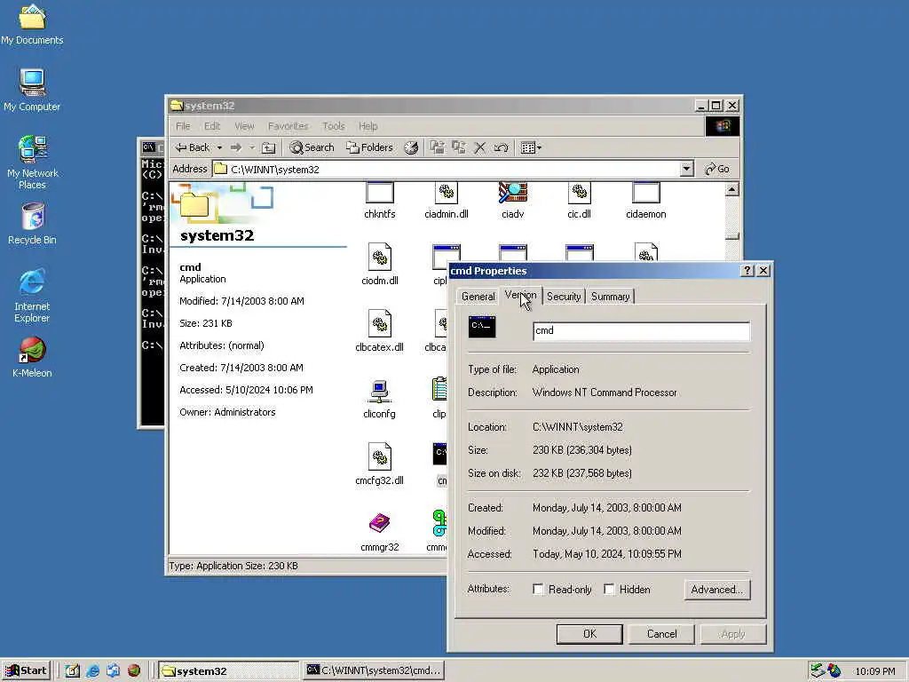
Task: Open the Help menu
Action: tap(368, 126)
